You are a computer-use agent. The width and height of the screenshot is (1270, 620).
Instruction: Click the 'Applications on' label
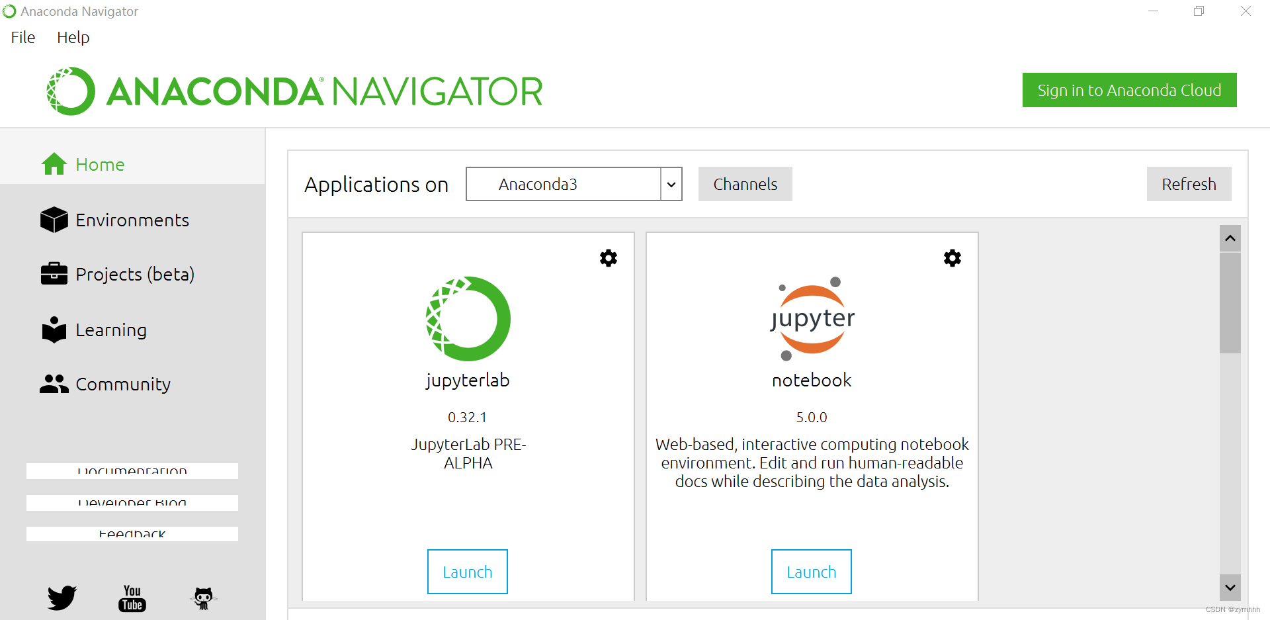click(376, 185)
